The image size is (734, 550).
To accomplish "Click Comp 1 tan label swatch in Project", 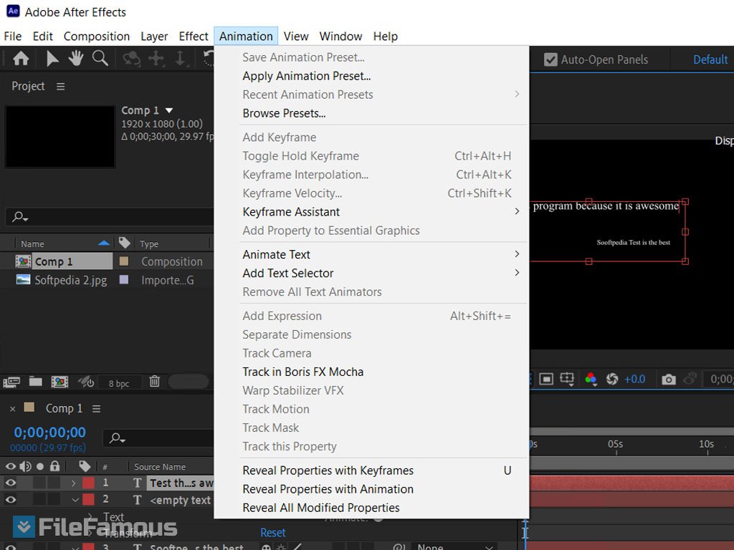I will coord(124,261).
